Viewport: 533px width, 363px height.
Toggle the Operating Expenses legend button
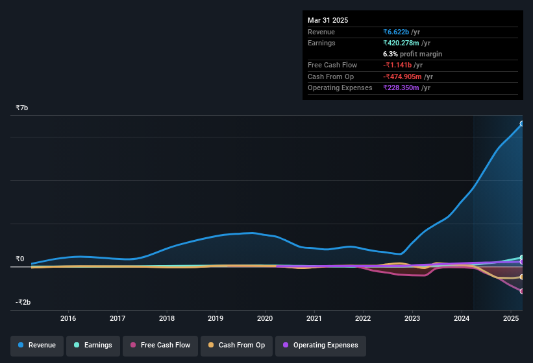pyautogui.click(x=321, y=345)
